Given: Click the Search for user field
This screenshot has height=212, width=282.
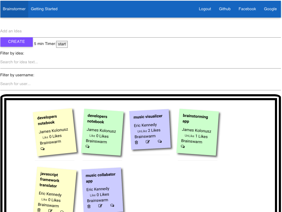Looking at the screenshot, I should coord(140,84).
